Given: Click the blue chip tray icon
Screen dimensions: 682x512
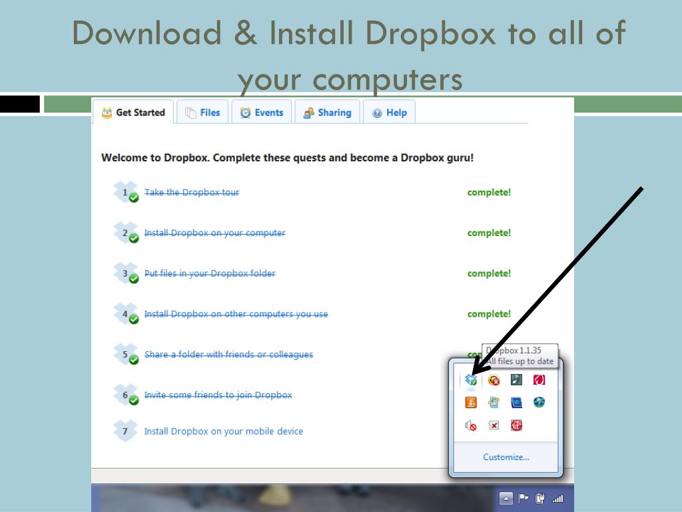Looking at the screenshot, I should [x=516, y=402].
